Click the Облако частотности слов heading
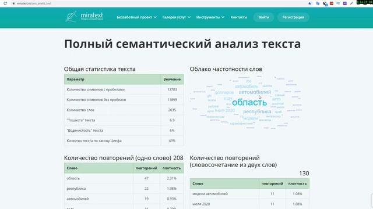 pos(226,69)
